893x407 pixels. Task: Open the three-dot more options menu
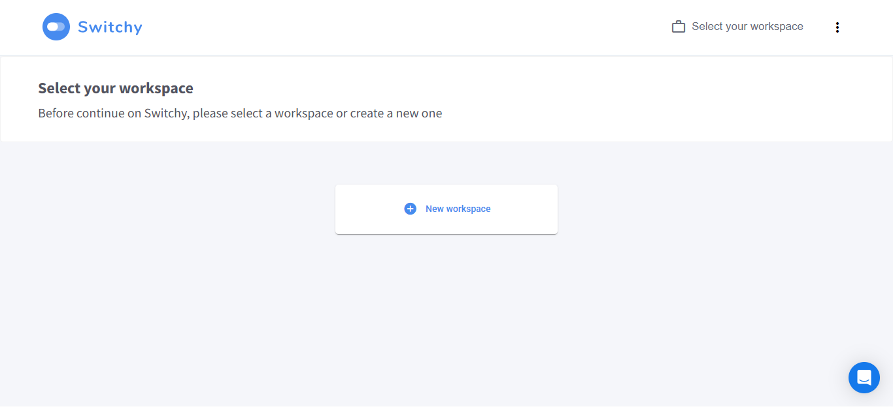(x=837, y=27)
